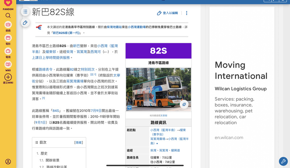The image size is (290, 168).
Task: Open the 電視 TV section icon
Action: (x=8, y=51)
